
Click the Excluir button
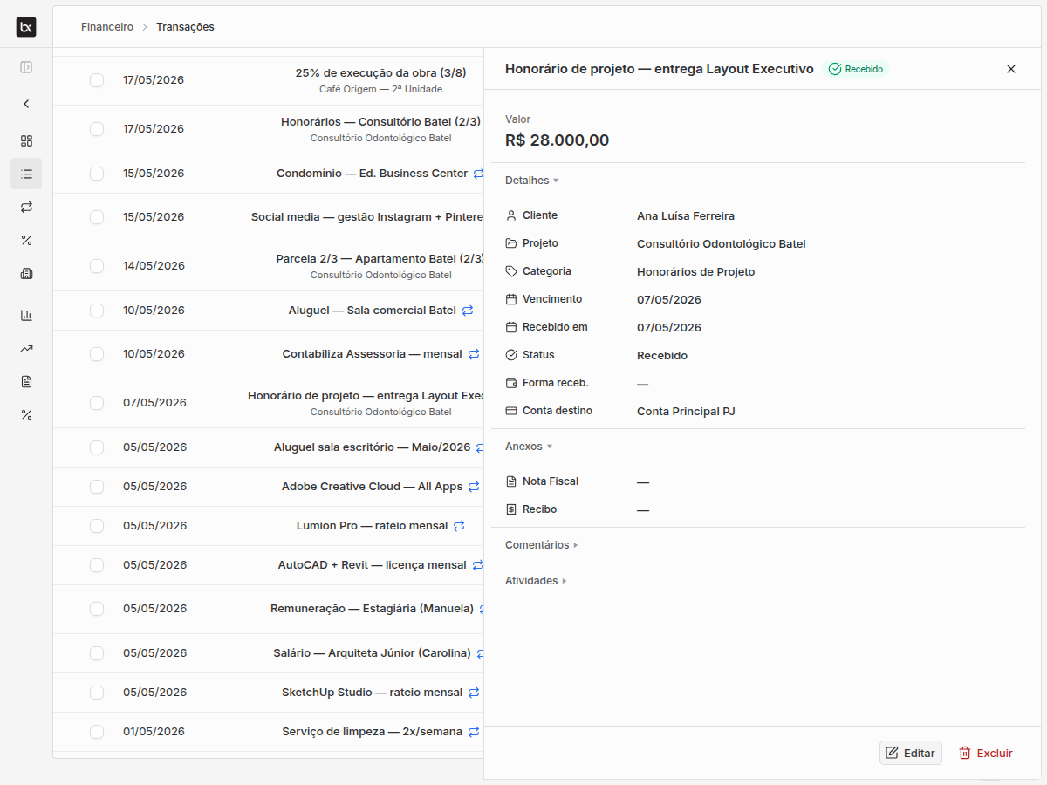[x=987, y=753]
